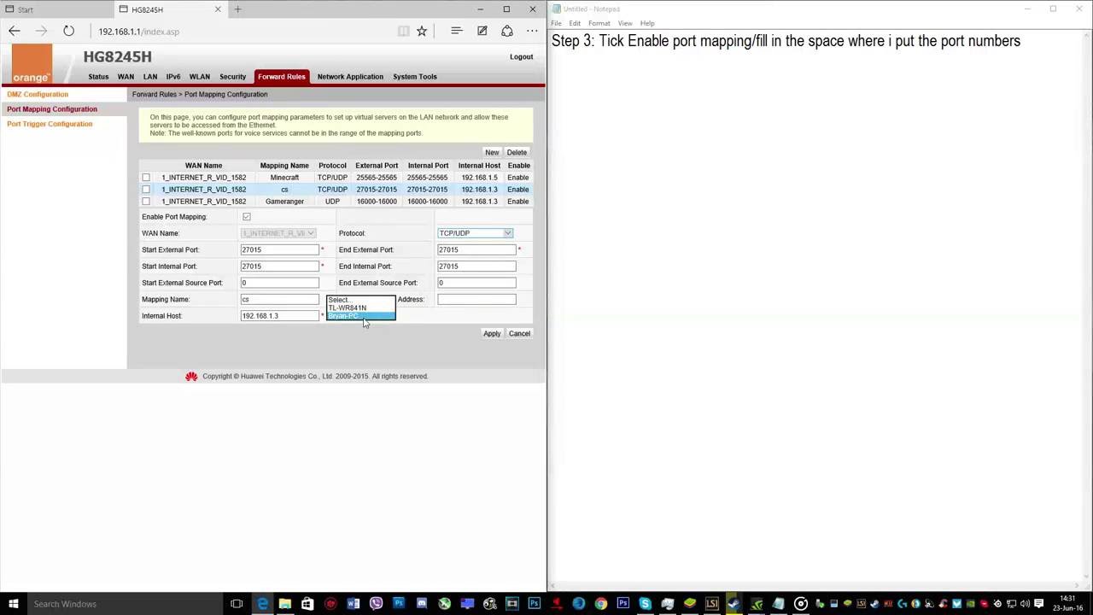This screenshot has width=1093, height=615.
Task: Open the Windows Store taskbar icon
Action: click(x=307, y=604)
